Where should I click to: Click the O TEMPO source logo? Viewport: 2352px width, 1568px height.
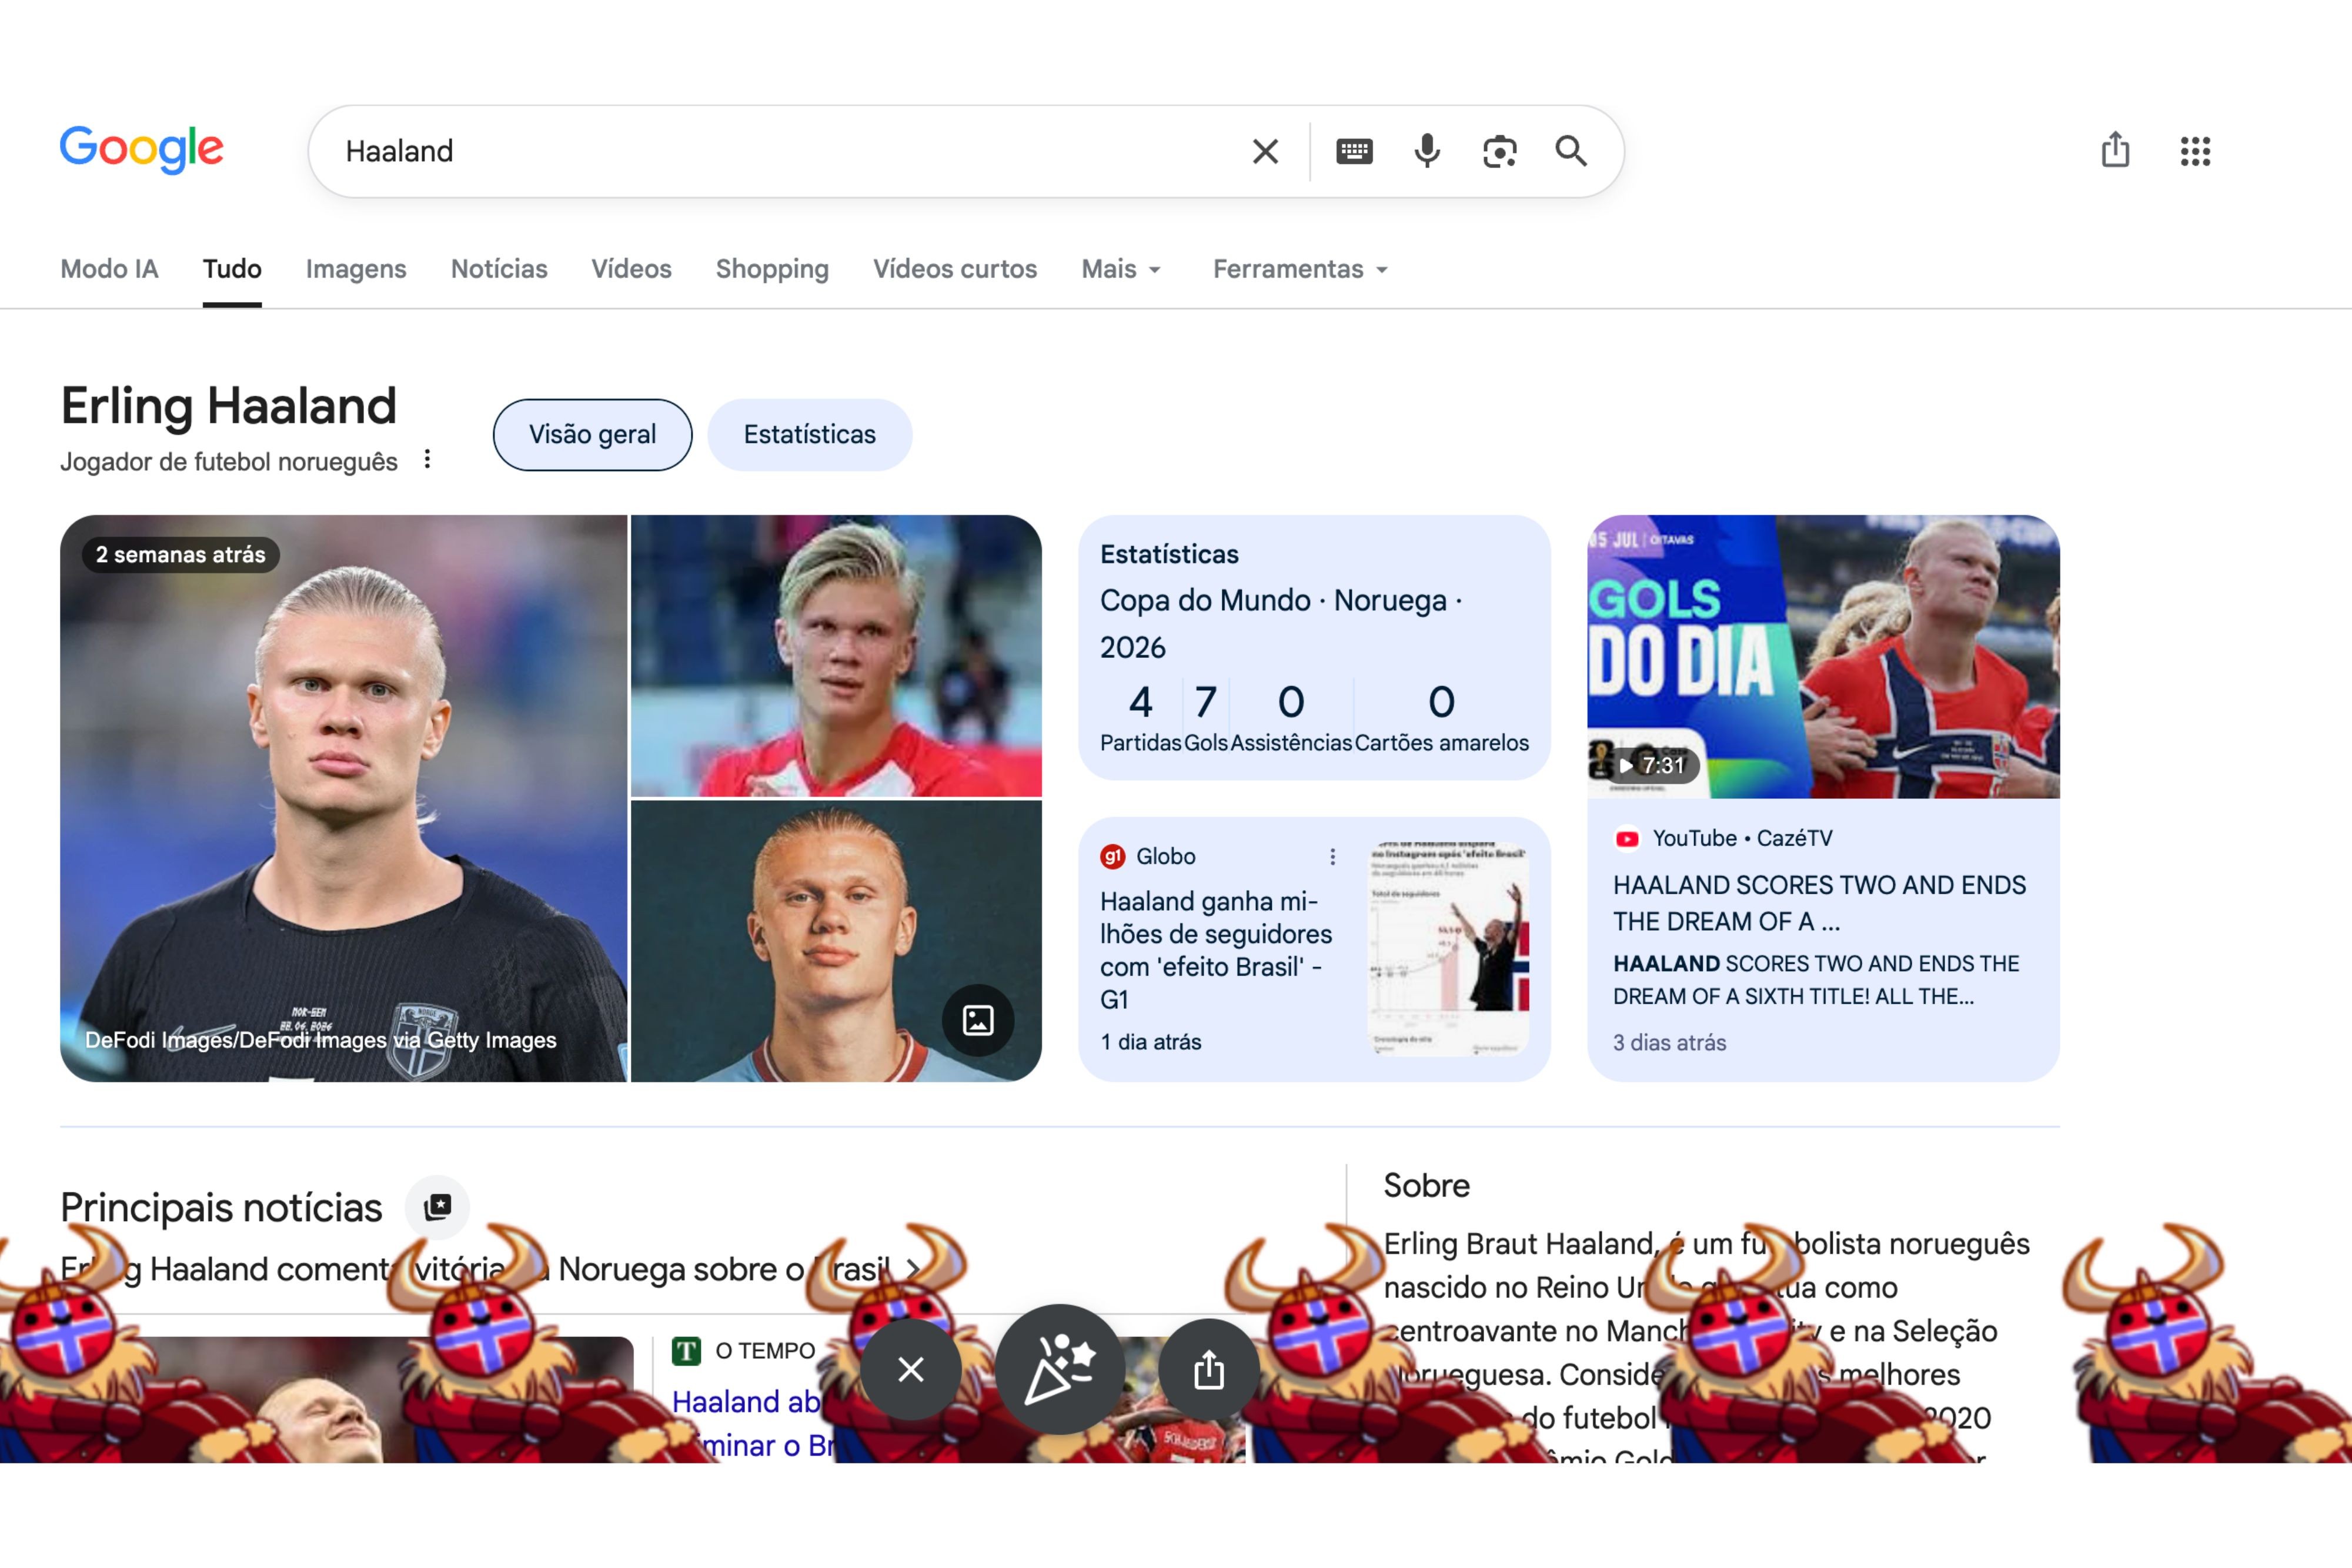[x=686, y=1351]
